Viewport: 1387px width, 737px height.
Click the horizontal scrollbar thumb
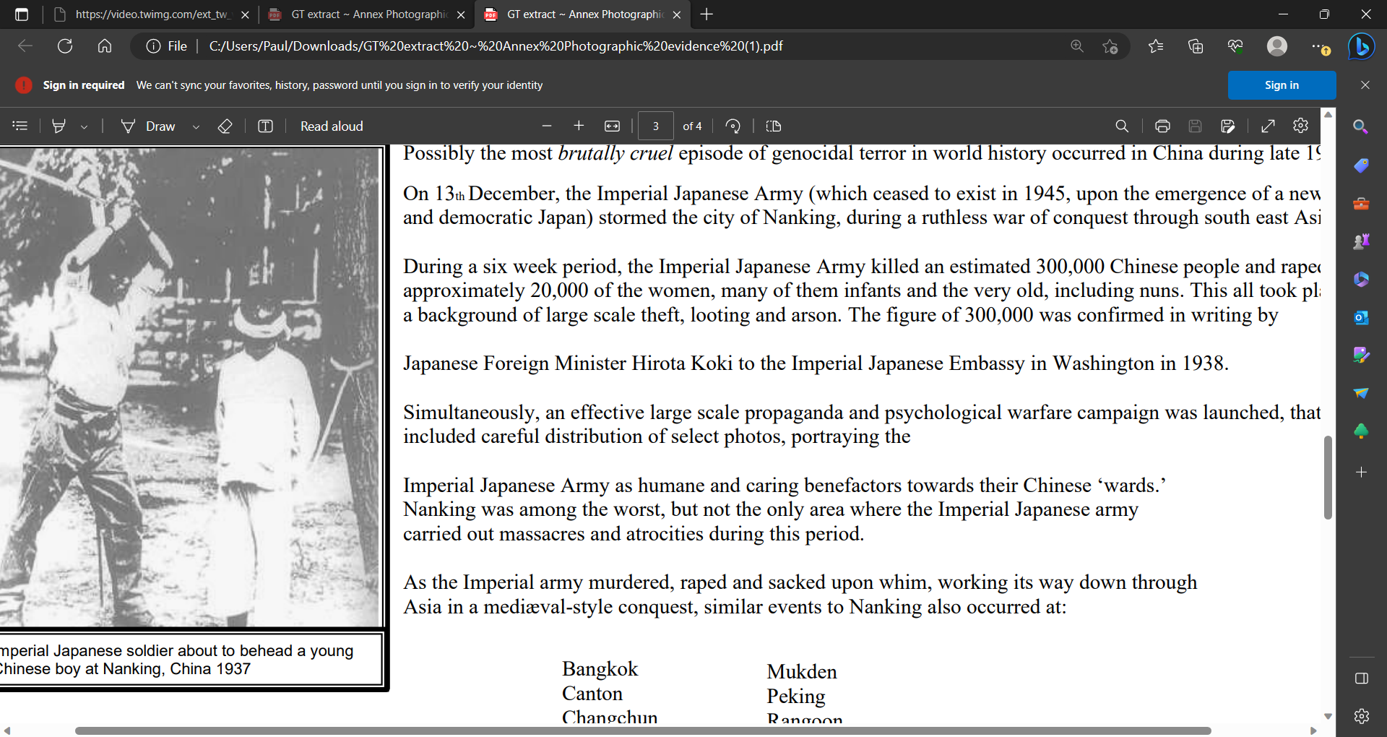pyautogui.click(x=643, y=730)
